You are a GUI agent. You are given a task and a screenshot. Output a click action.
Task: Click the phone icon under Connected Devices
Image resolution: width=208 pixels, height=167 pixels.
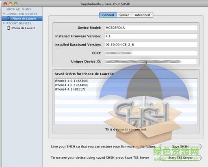coord(9,18)
